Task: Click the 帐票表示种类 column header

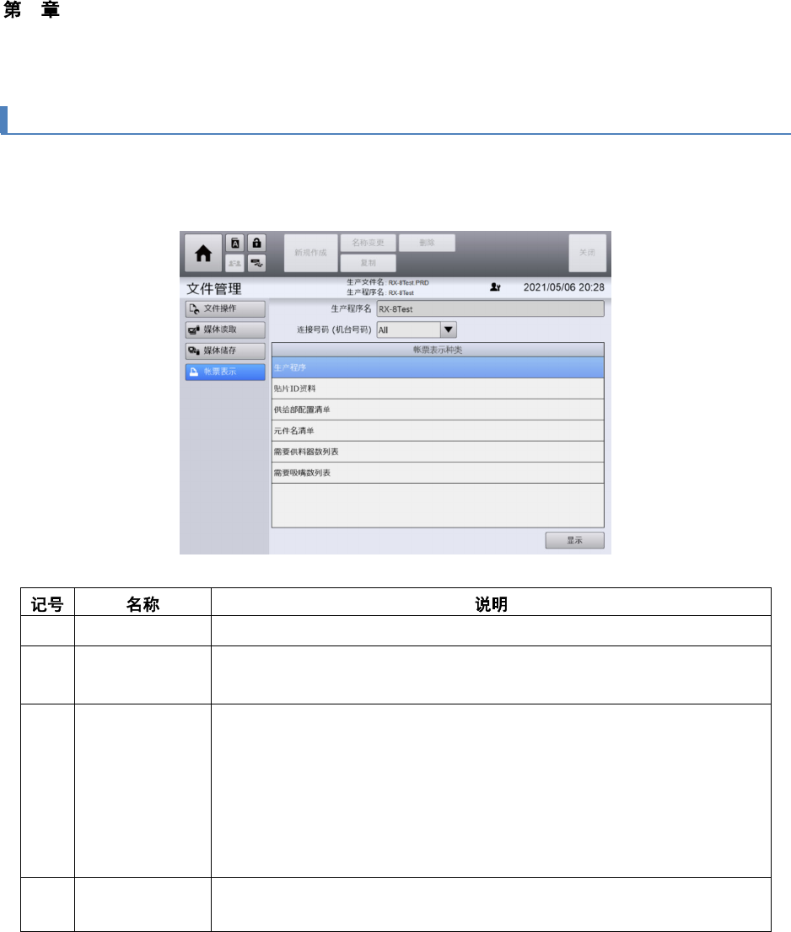Action: coord(438,350)
